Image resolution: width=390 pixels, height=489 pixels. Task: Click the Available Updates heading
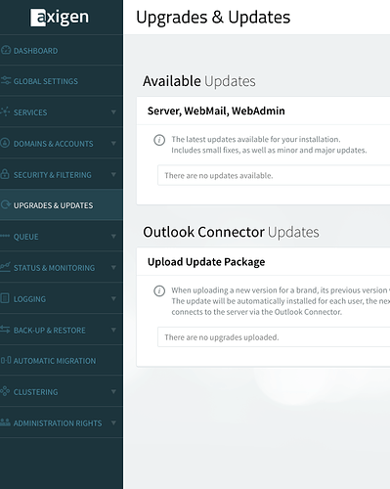coord(199,81)
